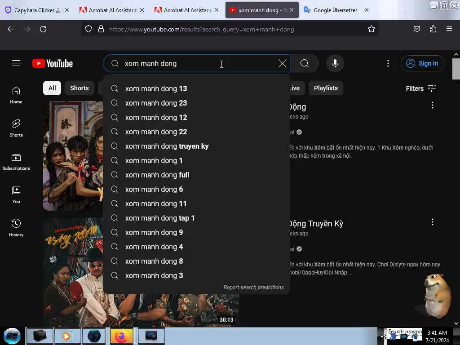The image size is (460, 345).
Task: Click the tracking protection shield icon
Action: (88, 29)
